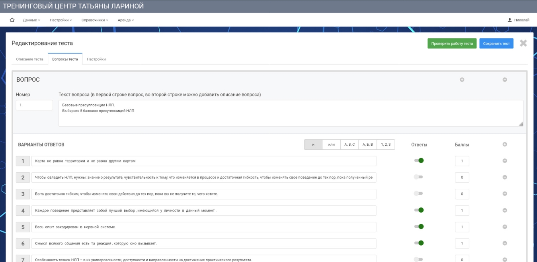Open the Справочники dropdown menu
The height and width of the screenshot is (262, 537).
coord(95,20)
